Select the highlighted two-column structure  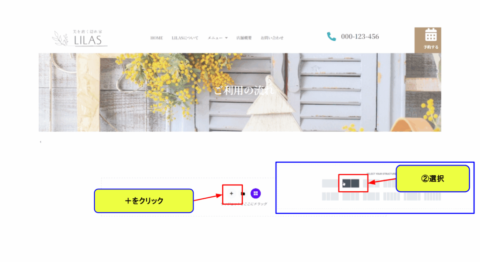[351, 183]
